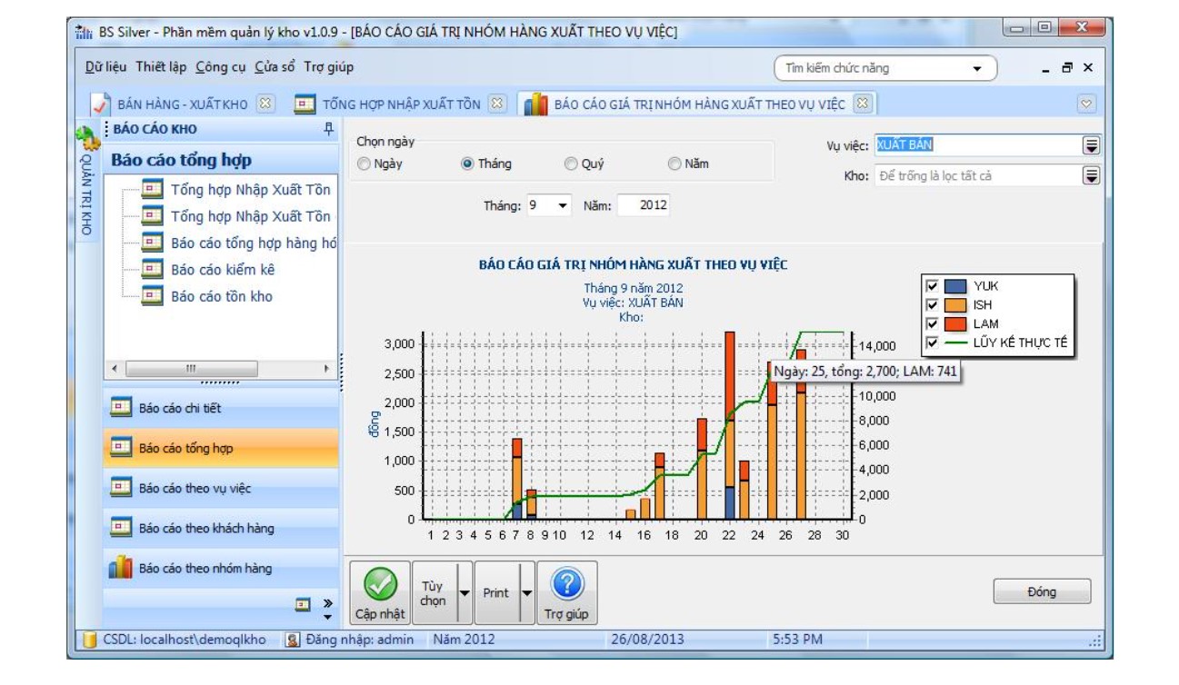Open the Print dropdown arrow
This screenshot has width=1179, height=685.
pos(526,592)
